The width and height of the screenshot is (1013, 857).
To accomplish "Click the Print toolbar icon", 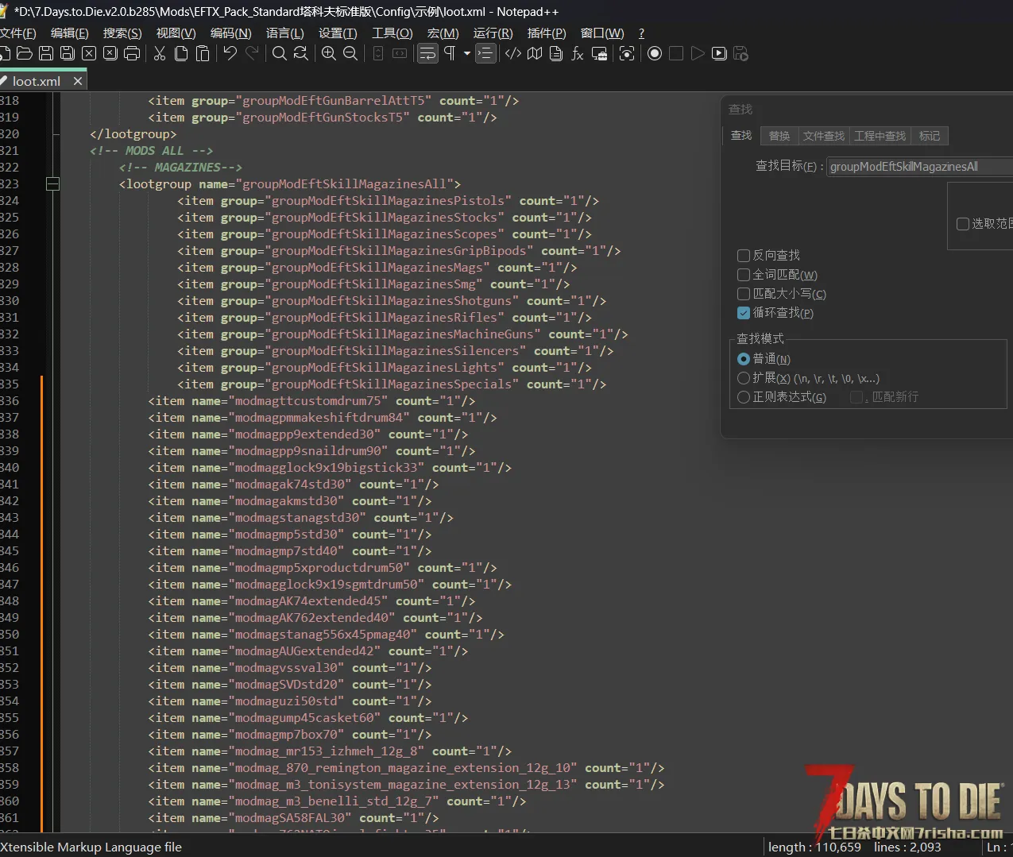I will tap(132, 53).
